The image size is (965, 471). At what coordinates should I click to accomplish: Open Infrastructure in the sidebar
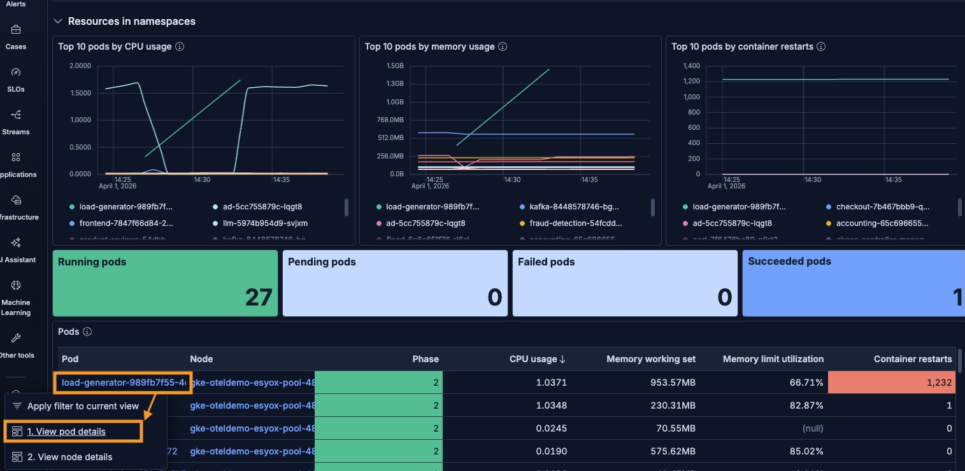point(16,207)
